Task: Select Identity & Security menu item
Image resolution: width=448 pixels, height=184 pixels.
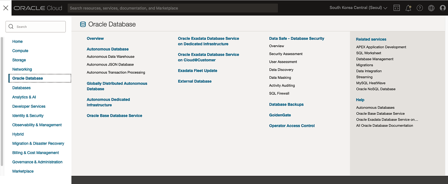Action: [28, 116]
